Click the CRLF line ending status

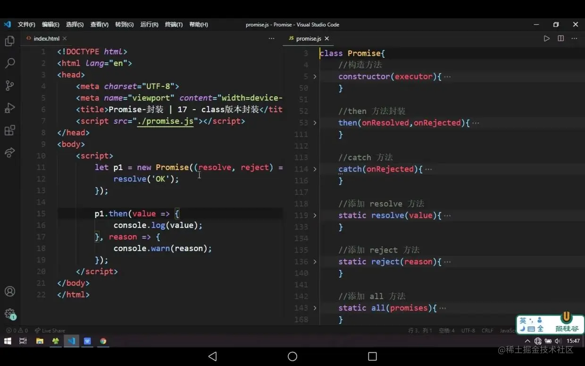[x=487, y=331]
